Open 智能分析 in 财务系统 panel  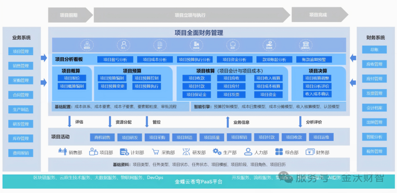(x=374, y=137)
